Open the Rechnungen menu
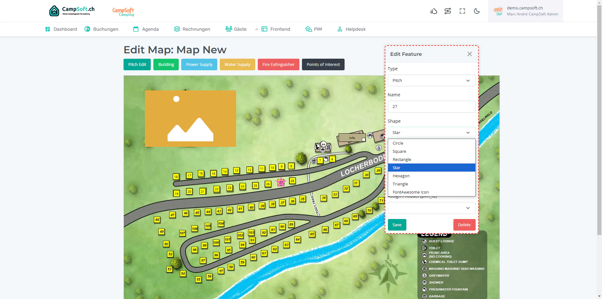This screenshot has width=602, height=299. 192,29
